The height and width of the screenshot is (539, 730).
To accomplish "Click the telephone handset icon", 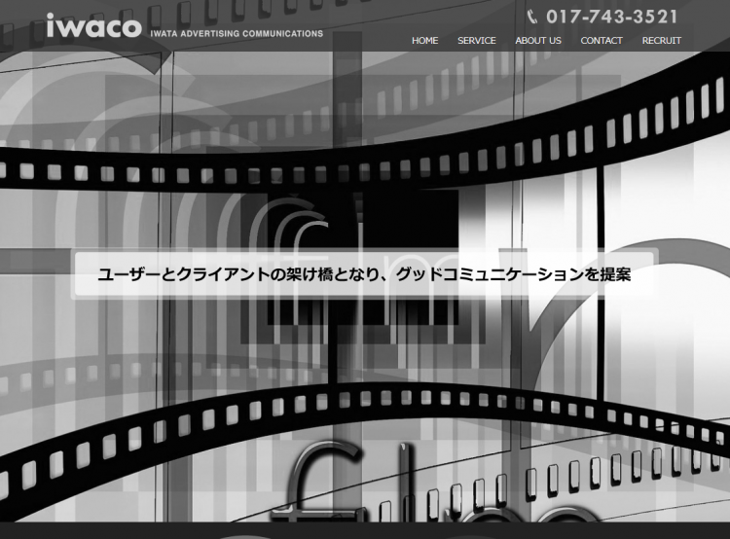I will click(x=532, y=17).
